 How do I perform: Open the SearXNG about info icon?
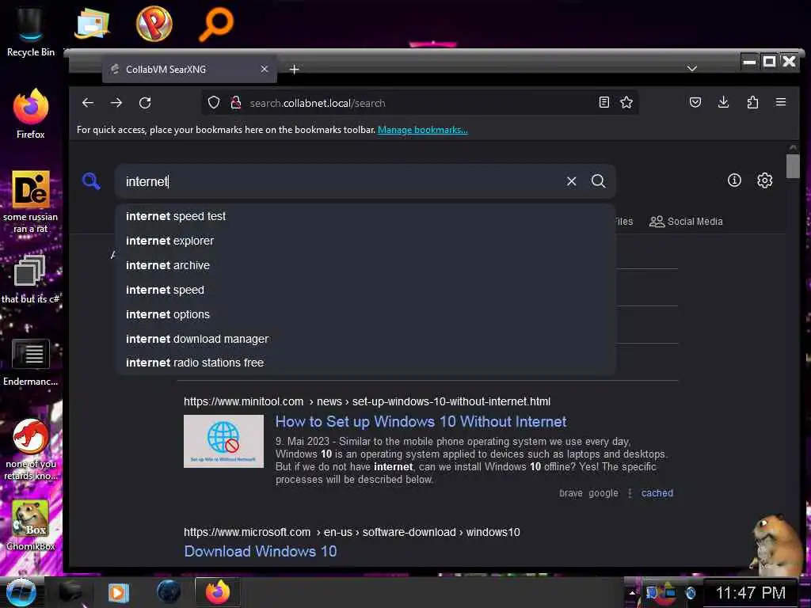coord(734,180)
